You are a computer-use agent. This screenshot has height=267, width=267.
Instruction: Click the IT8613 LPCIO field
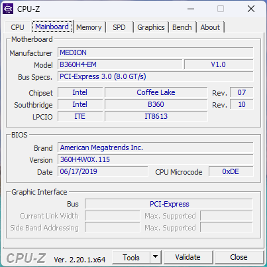(x=156, y=116)
